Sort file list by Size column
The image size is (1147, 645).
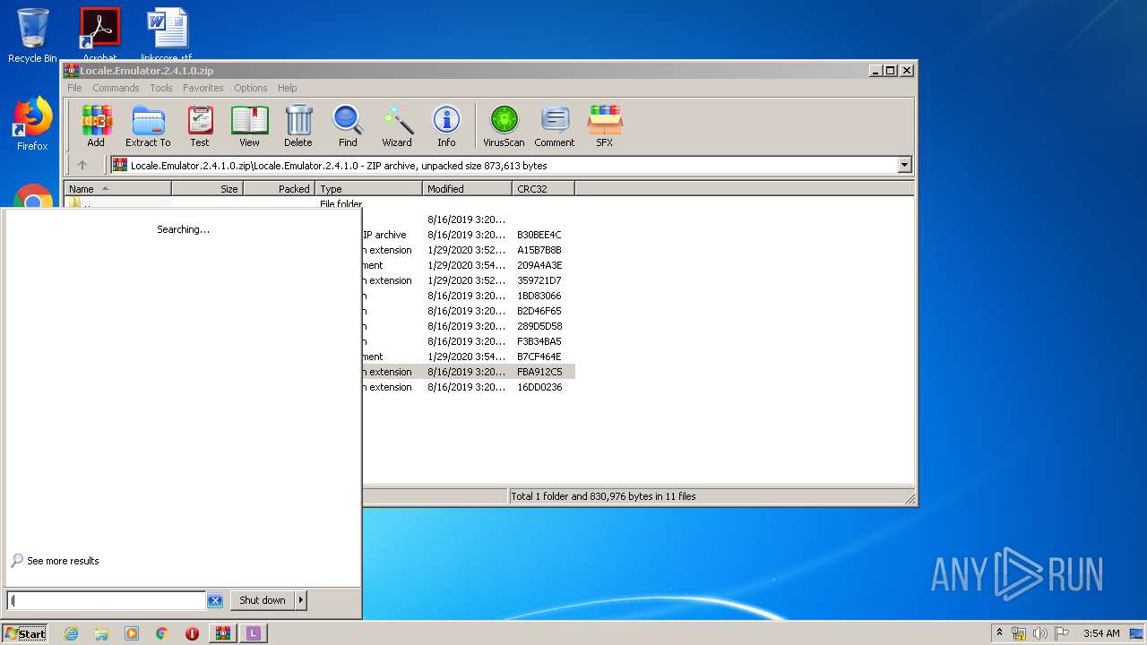tap(207, 188)
